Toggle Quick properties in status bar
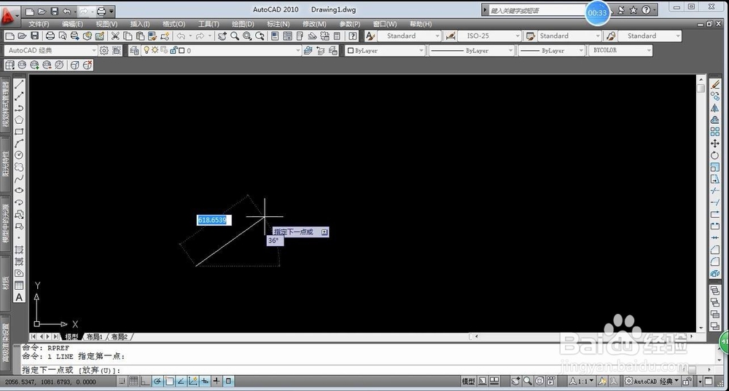Image resolution: width=729 pixels, height=391 pixels. point(228,382)
